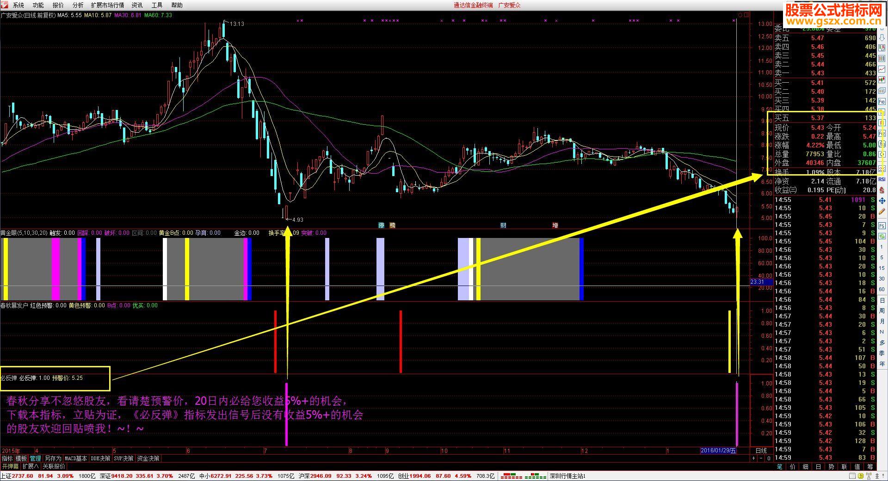888x481 pixels.
Task: Open the 工具 menu
Action: click(157, 5)
